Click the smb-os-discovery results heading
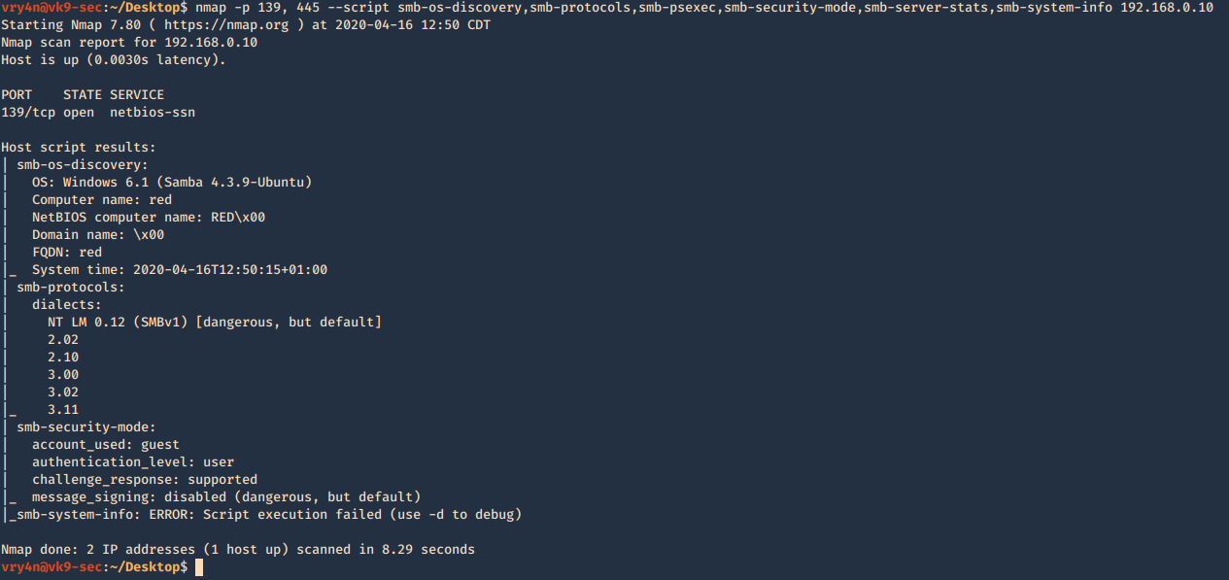 point(82,165)
